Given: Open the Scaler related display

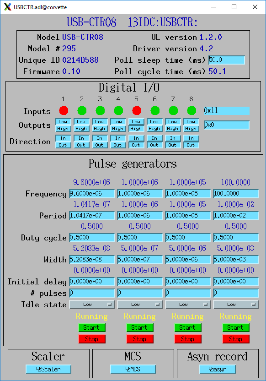Looking at the screenshot, I should click(48, 369).
